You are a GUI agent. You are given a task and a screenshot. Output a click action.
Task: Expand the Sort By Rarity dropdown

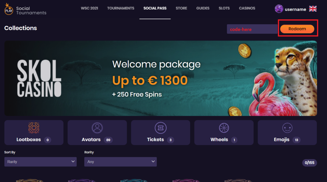pyautogui.click(x=41, y=162)
